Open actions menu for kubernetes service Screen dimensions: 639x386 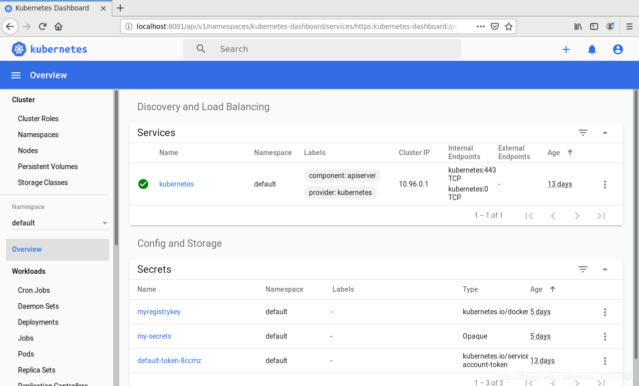(605, 185)
